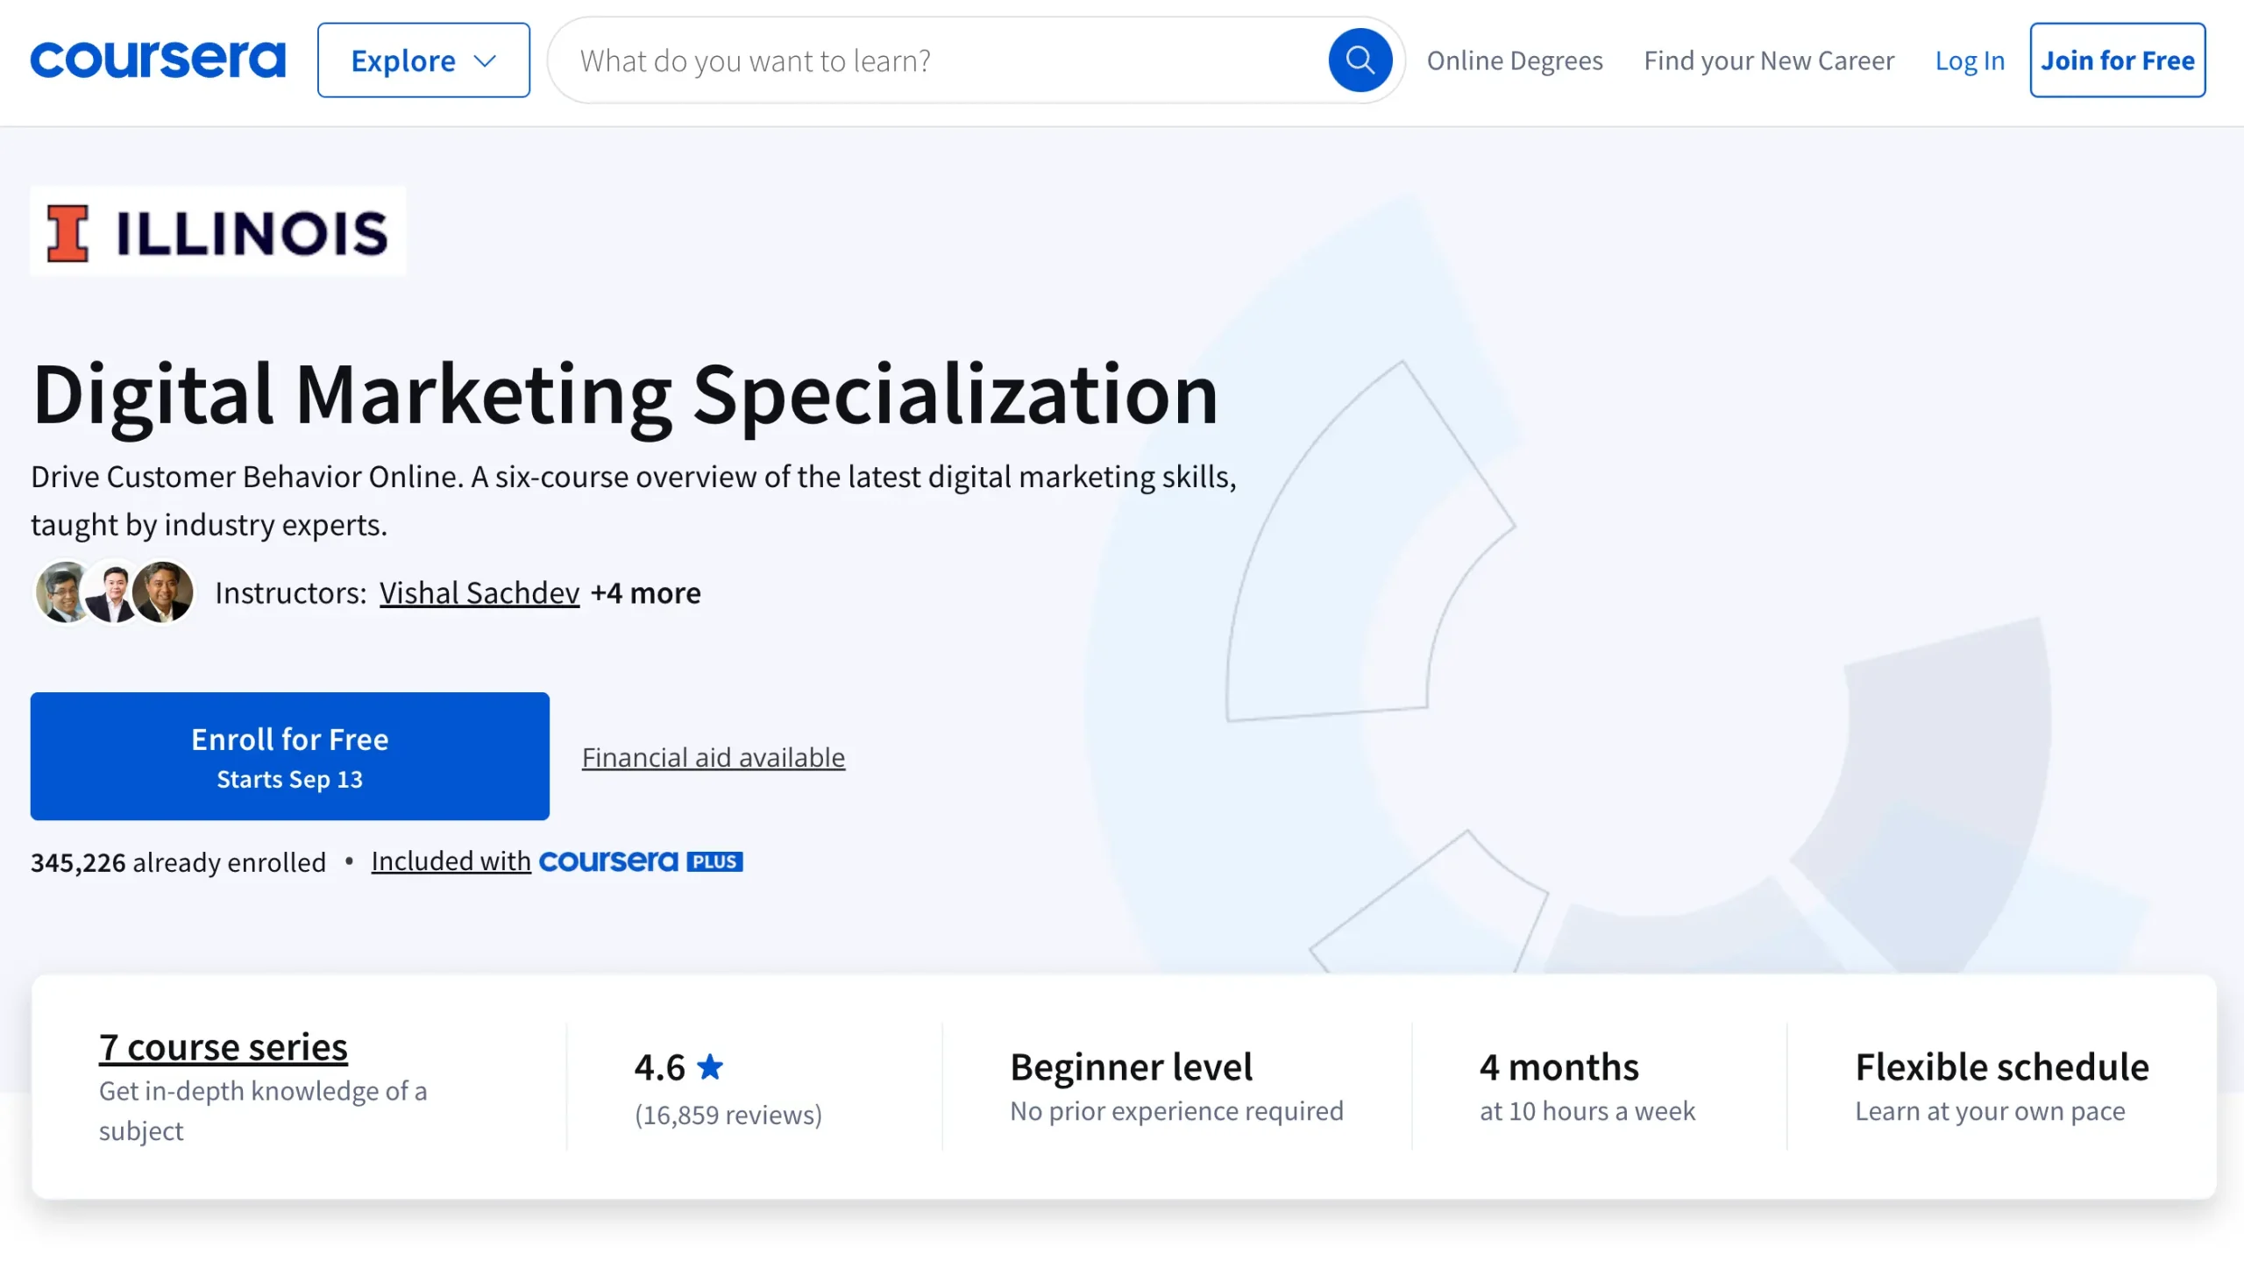The height and width of the screenshot is (1282, 2244).
Task: Click the Coursera Plus badge
Action: click(640, 861)
